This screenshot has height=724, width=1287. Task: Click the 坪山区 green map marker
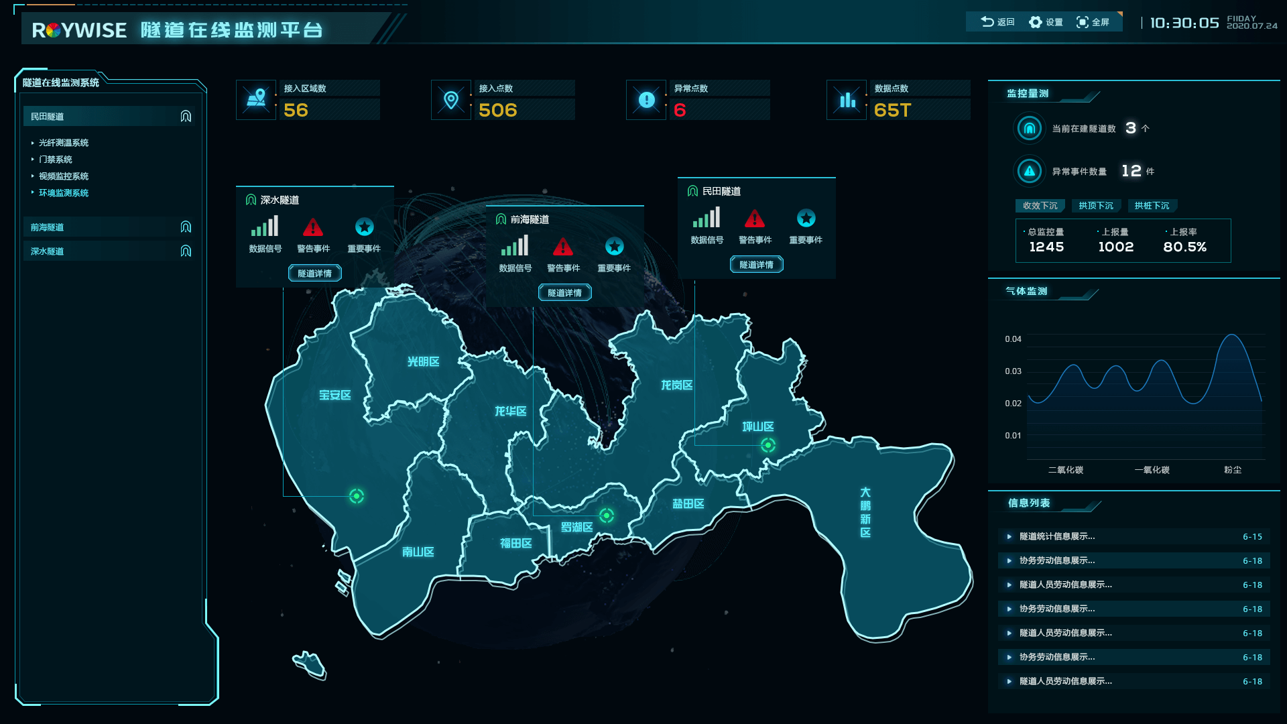point(768,445)
